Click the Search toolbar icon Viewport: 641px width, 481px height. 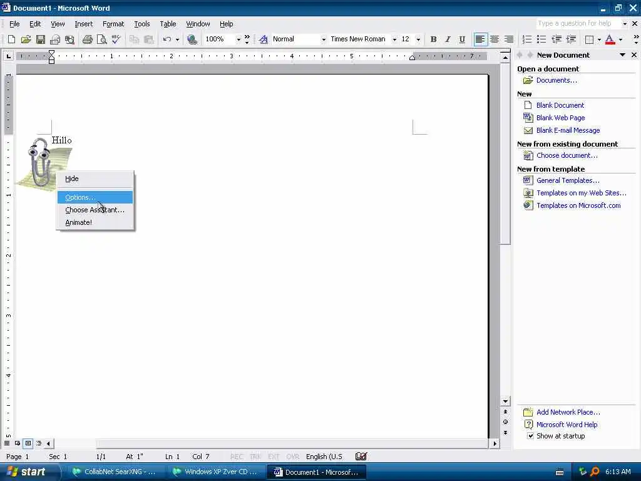point(70,39)
